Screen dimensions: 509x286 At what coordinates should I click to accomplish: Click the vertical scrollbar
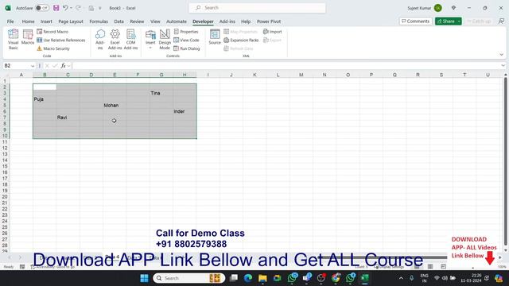coord(506,161)
